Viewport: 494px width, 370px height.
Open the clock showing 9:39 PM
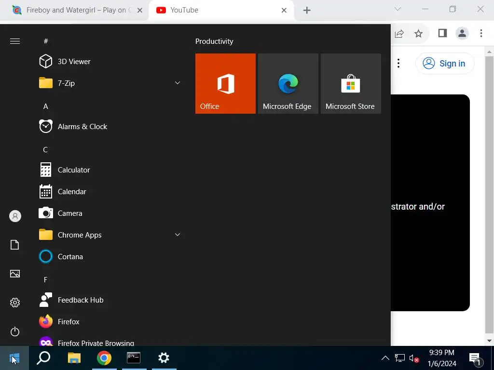click(442, 358)
